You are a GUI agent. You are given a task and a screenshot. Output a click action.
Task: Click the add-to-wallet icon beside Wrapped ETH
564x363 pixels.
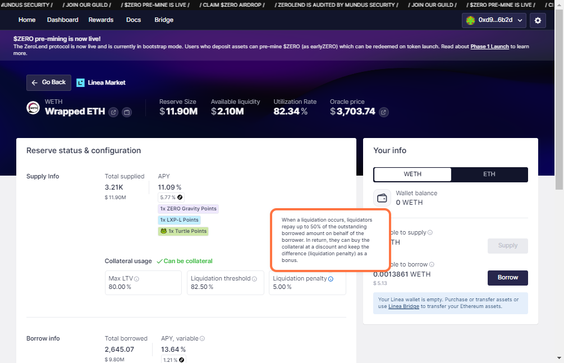coord(127,112)
